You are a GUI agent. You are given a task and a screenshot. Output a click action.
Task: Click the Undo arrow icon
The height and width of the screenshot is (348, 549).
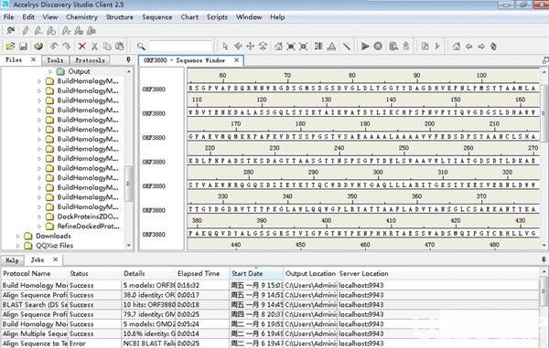pyautogui.click(x=54, y=46)
